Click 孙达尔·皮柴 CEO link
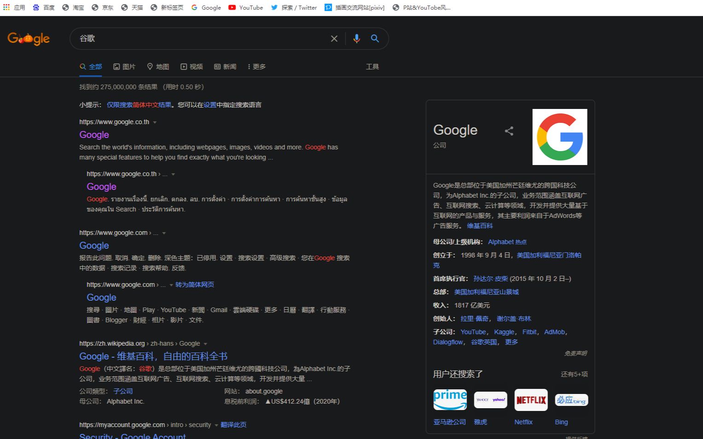703x439 pixels. click(490, 279)
